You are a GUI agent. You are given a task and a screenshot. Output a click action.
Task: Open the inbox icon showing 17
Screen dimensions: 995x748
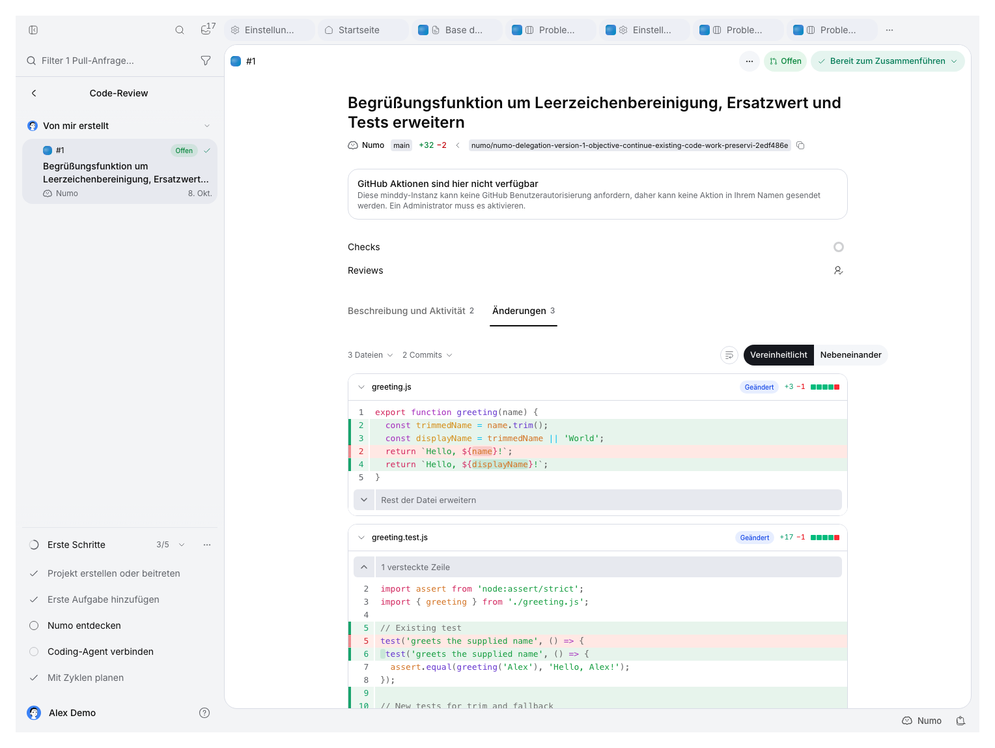pyautogui.click(x=208, y=29)
